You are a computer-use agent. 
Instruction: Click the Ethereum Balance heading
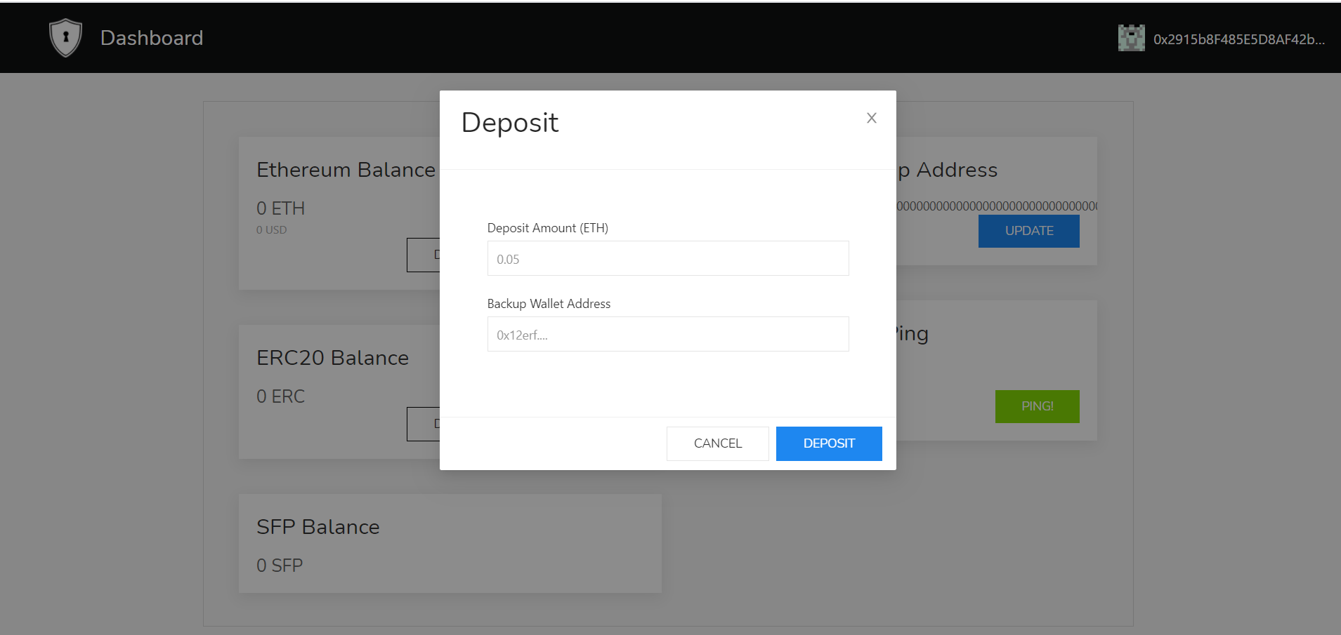[x=346, y=170]
